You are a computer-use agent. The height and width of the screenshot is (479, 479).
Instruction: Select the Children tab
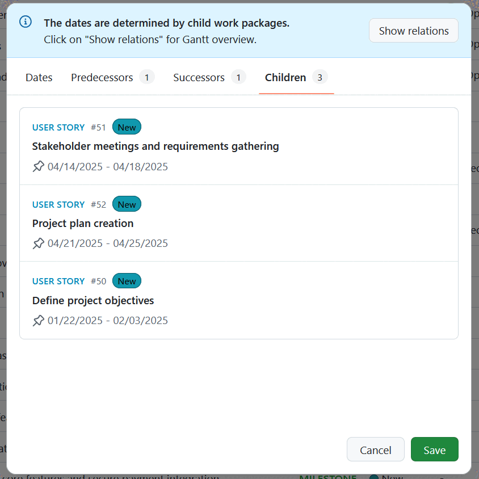pyautogui.click(x=285, y=77)
